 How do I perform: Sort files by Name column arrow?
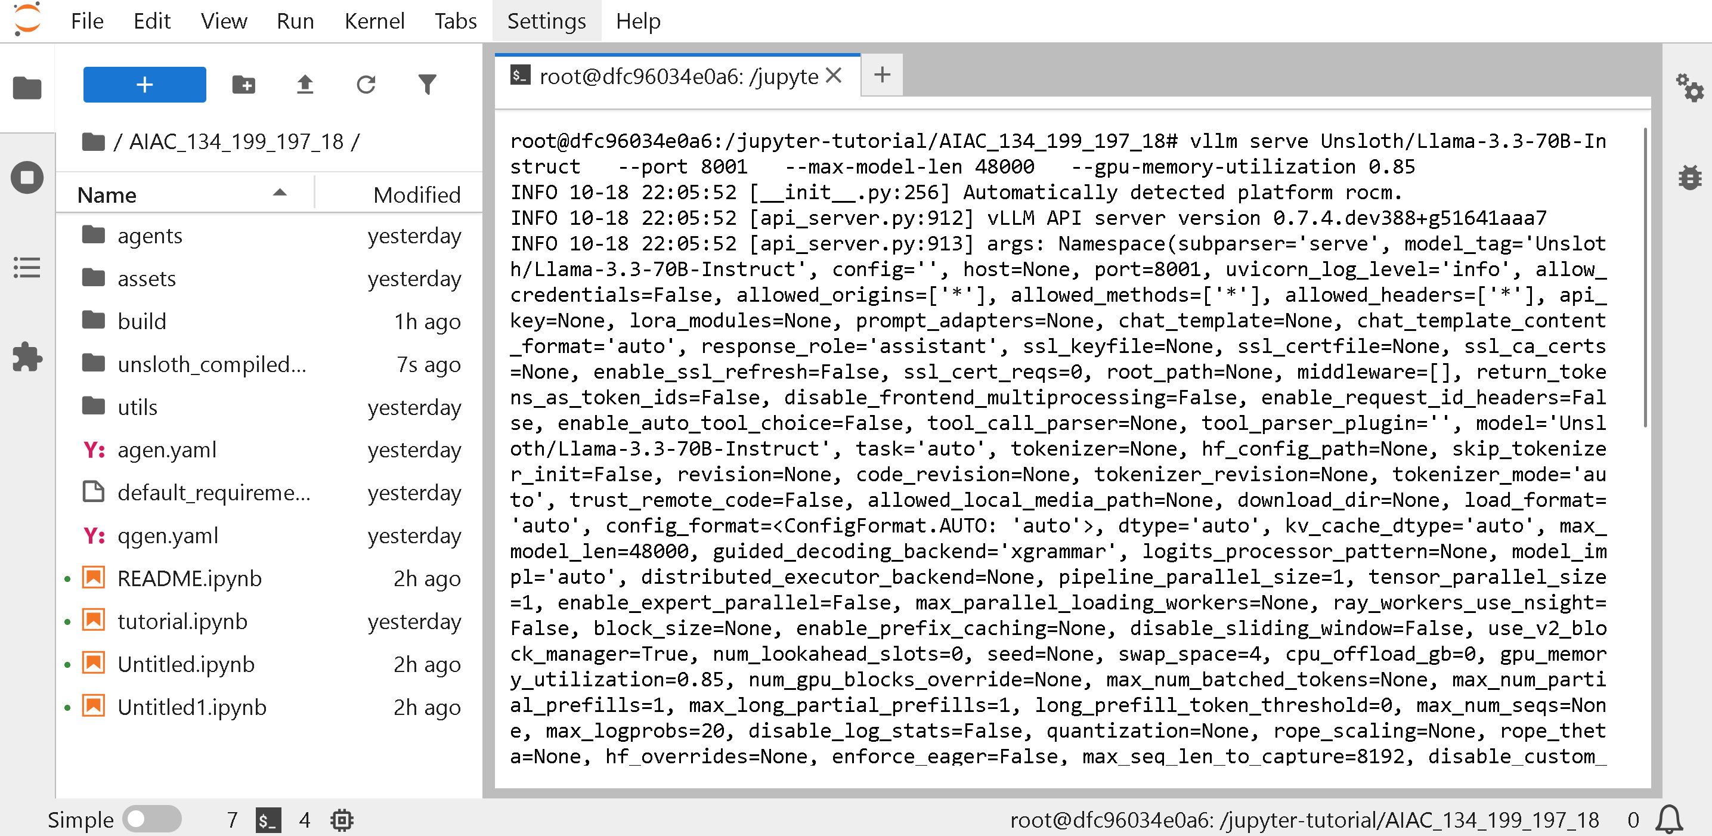[280, 193]
